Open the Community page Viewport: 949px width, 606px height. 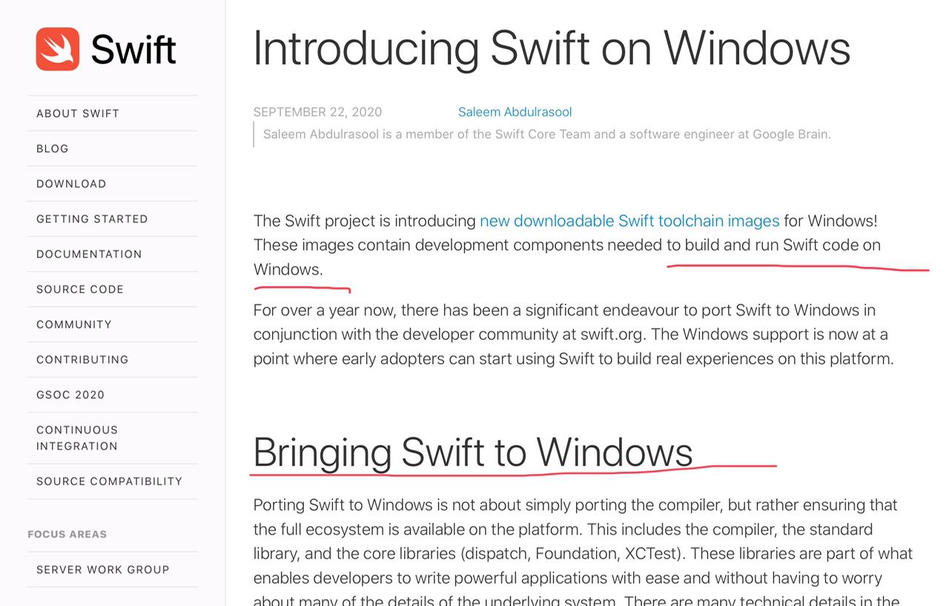point(74,324)
